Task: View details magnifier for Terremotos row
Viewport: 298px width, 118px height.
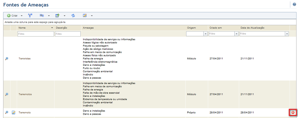Action: (7, 94)
